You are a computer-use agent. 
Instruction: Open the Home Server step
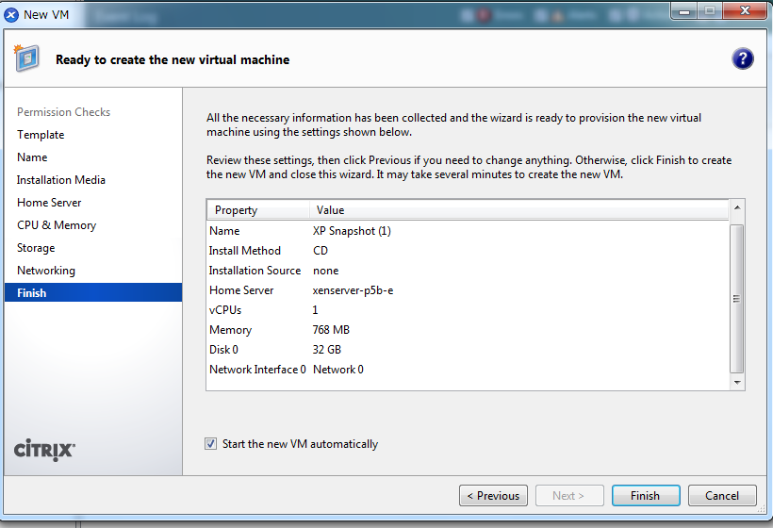point(49,203)
